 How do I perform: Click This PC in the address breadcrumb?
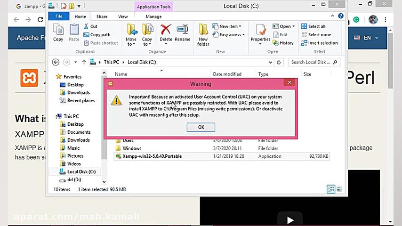(x=111, y=62)
